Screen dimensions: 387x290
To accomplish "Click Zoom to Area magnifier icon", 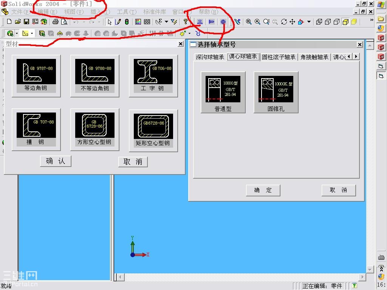I will 257,22.
